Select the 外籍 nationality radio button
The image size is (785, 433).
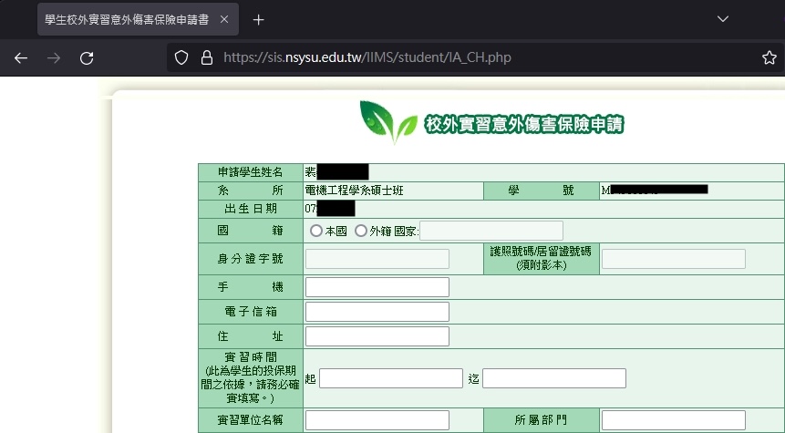tap(361, 231)
